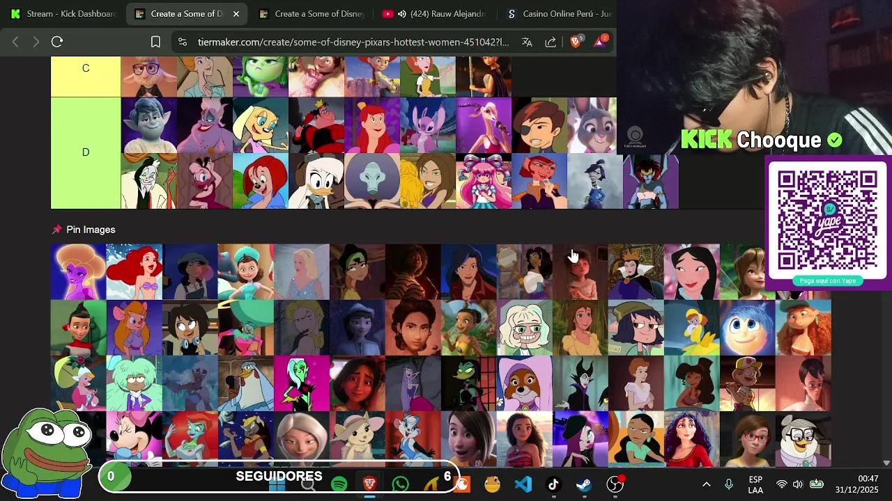Select pink Angel experiment thumbnail in D tier
This screenshot has height=501, width=892.
pyautogui.click(x=427, y=125)
